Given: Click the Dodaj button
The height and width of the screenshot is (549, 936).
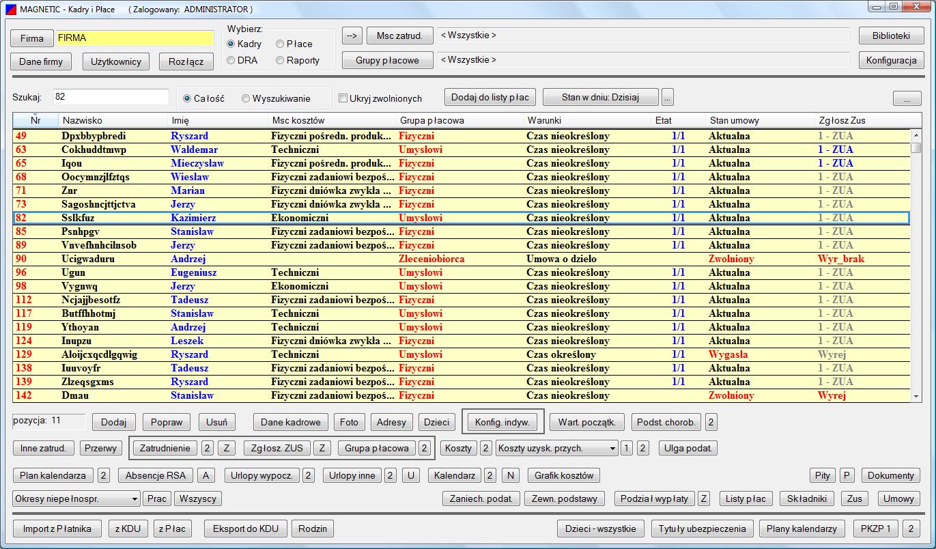Looking at the screenshot, I should coord(114,422).
